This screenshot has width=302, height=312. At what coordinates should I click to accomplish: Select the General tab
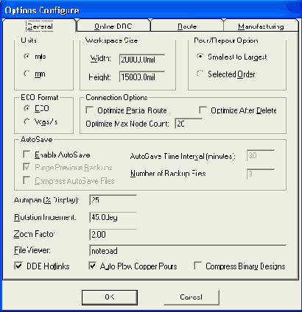[x=39, y=26]
